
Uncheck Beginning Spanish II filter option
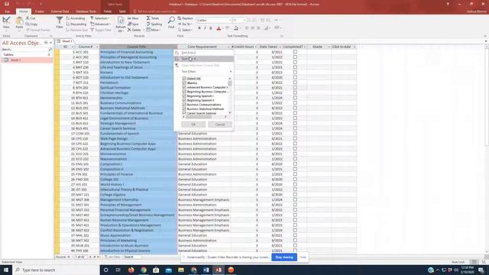coord(184,100)
